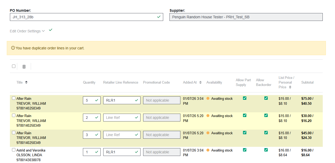The image size is (335, 163).
Task: Open the quantity dropdown showing 5
Action: pyautogui.click(x=92, y=100)
